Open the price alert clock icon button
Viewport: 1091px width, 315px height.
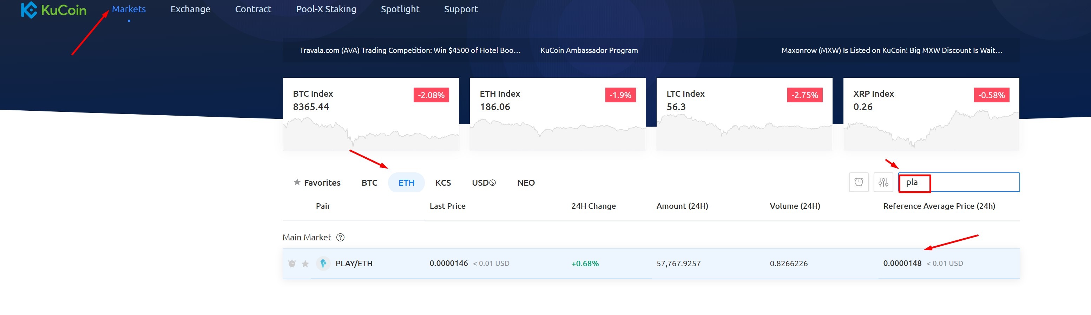click(859, 182)
